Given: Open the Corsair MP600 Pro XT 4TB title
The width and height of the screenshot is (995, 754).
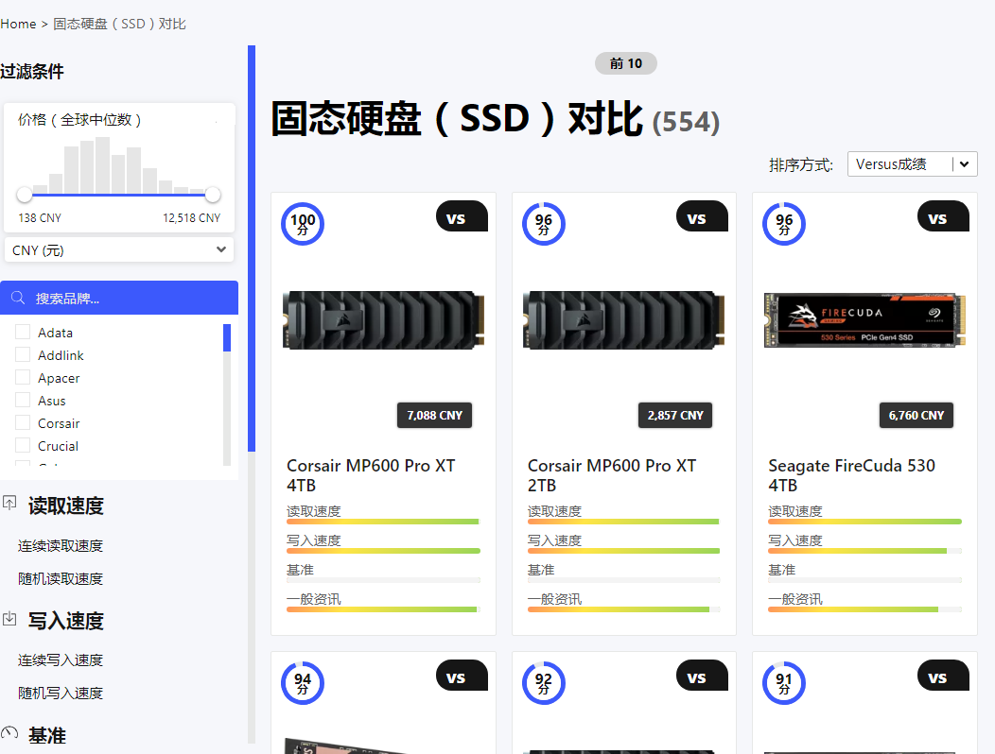Looking at the screenshot, I should click(371, 475).
